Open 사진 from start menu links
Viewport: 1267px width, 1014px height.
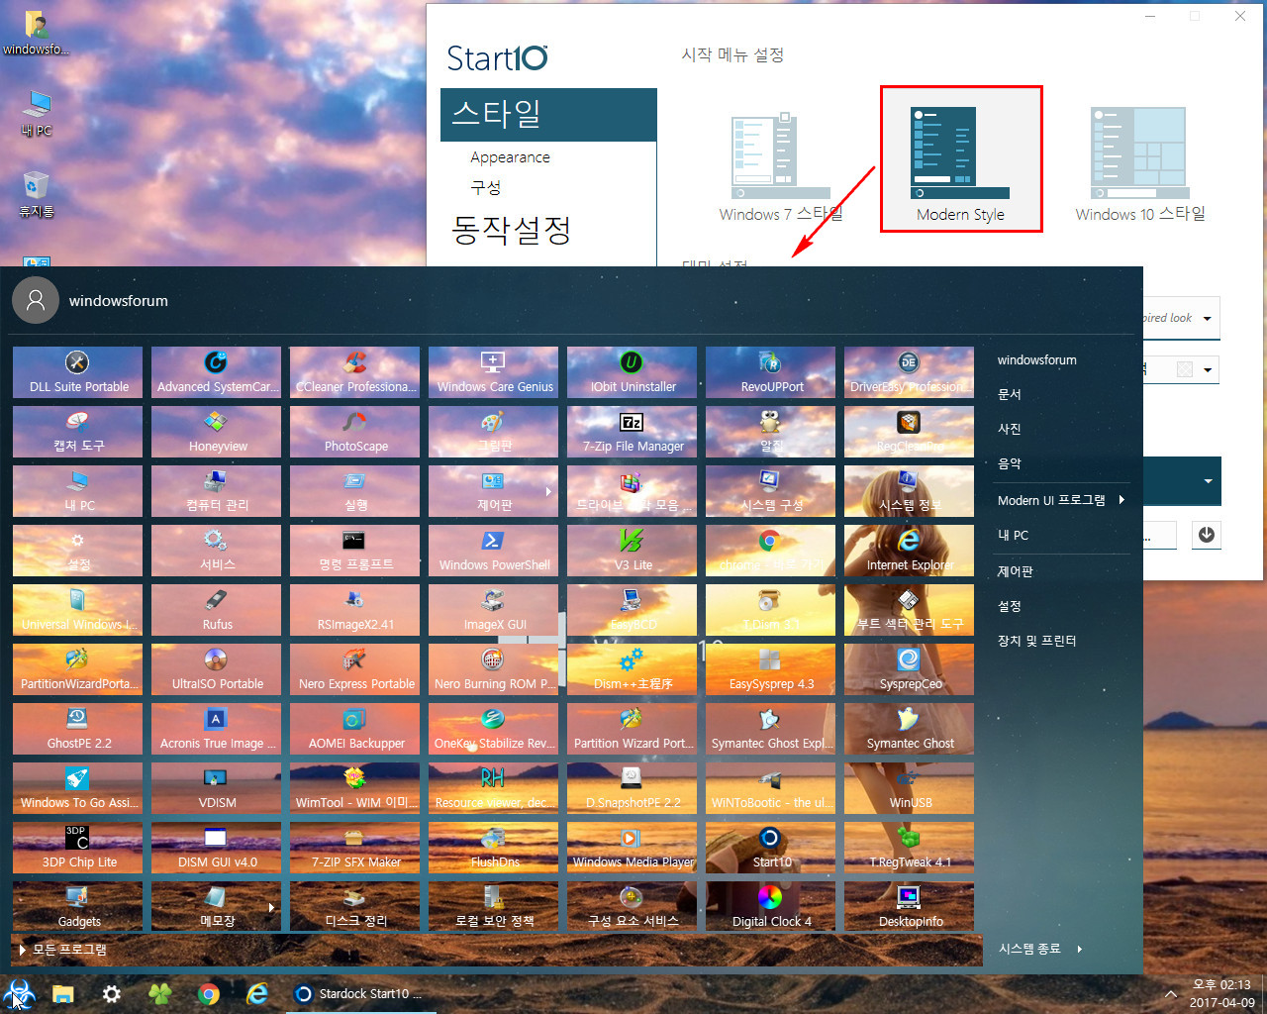[x=1009, y=429]
